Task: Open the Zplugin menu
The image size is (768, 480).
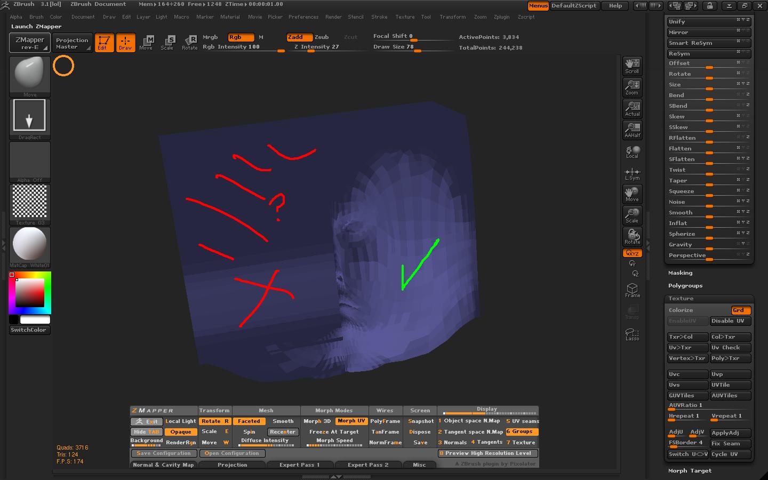Action: (x=501, y=17)
